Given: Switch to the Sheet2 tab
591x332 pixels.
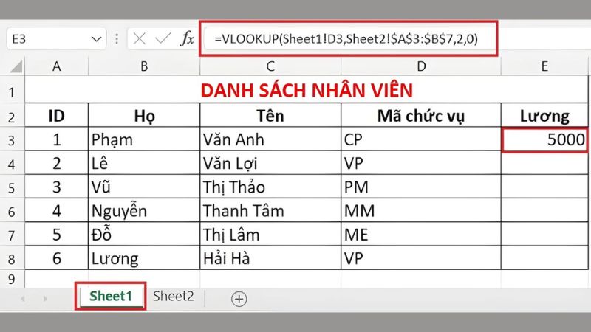Looking at the screenshot, I should (174, 297).
